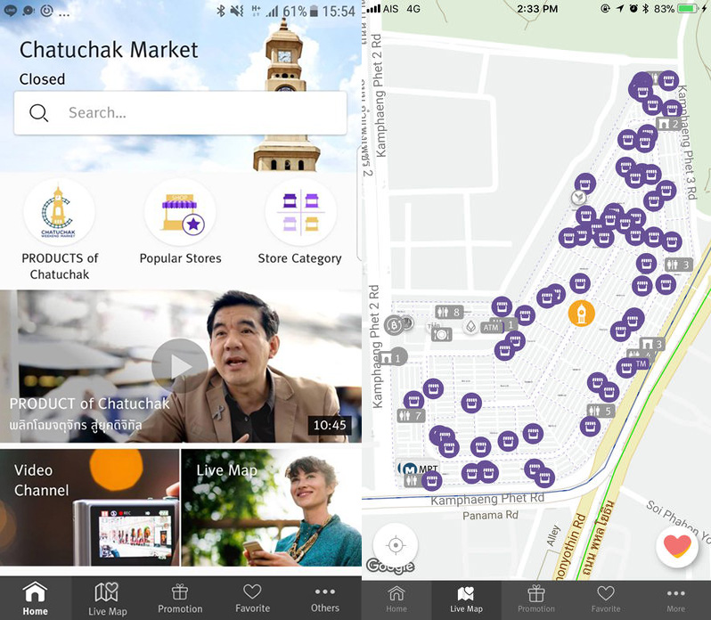
Task: Open the Live Map tile with woman photo
Action: [271, 508]
